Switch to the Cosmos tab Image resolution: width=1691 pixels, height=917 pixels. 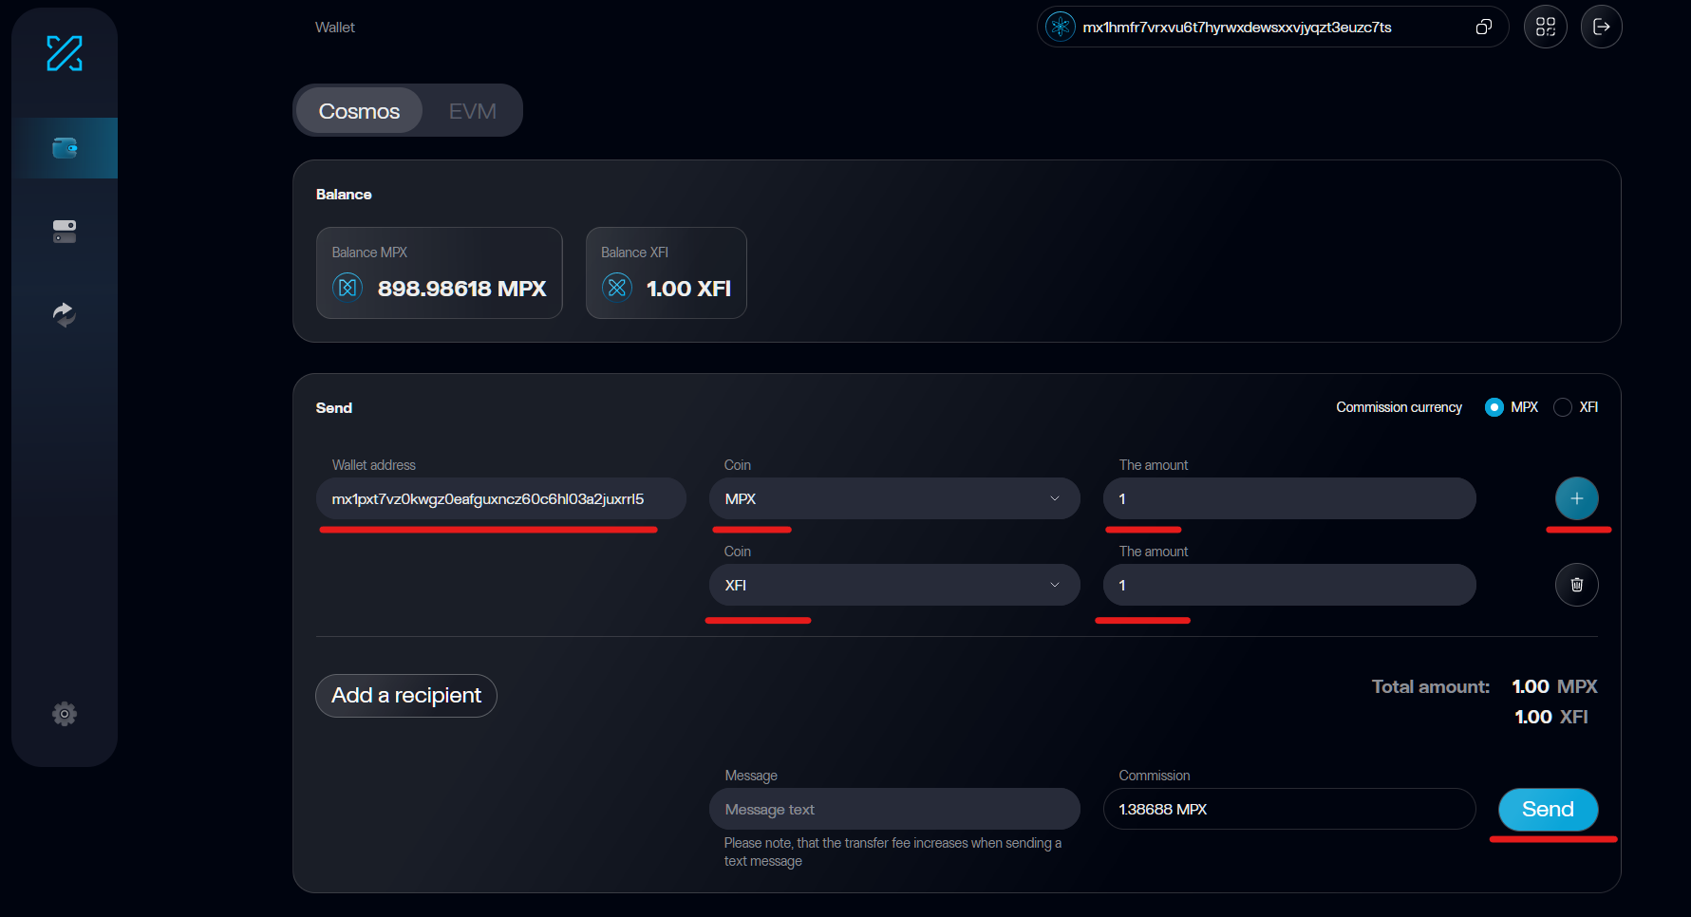(x=359, y=111)
